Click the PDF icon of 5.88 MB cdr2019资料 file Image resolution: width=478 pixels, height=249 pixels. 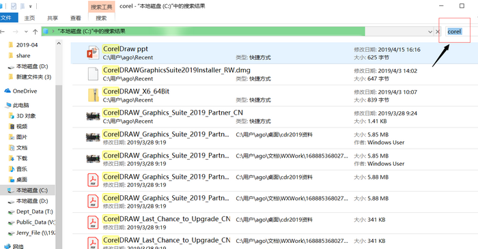tap(93, 181)
